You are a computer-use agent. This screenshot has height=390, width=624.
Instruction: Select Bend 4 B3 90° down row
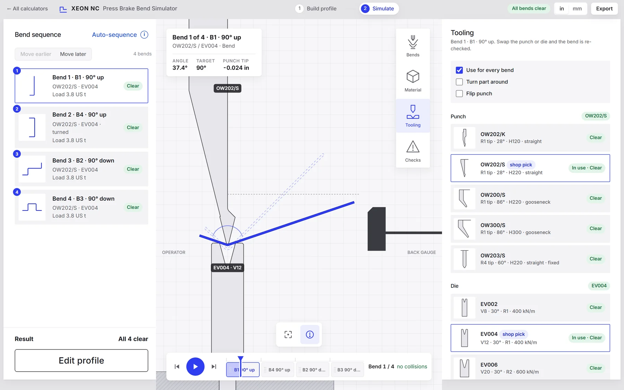tap(81, 207)
